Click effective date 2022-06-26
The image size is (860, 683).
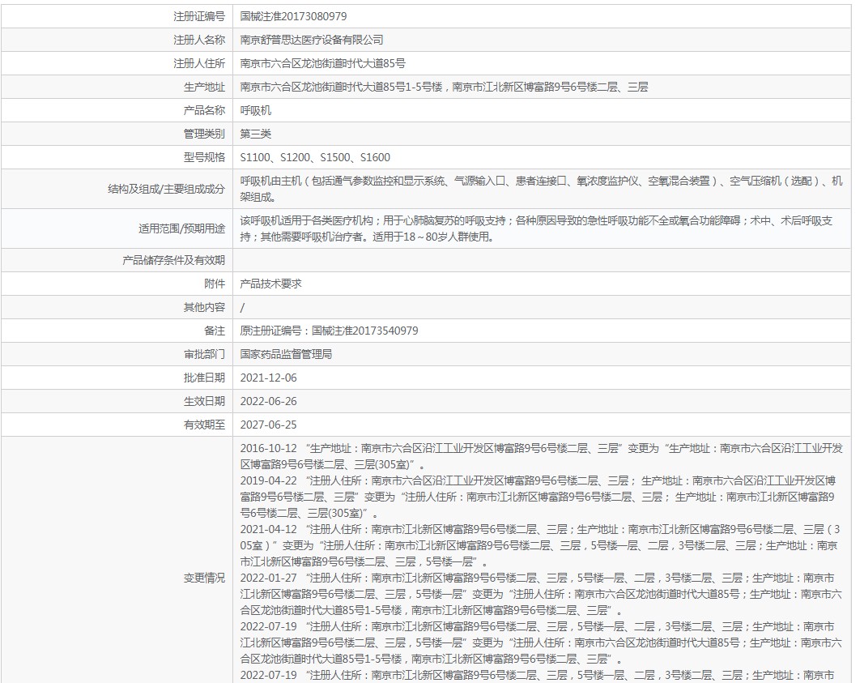tap(268, 402)
